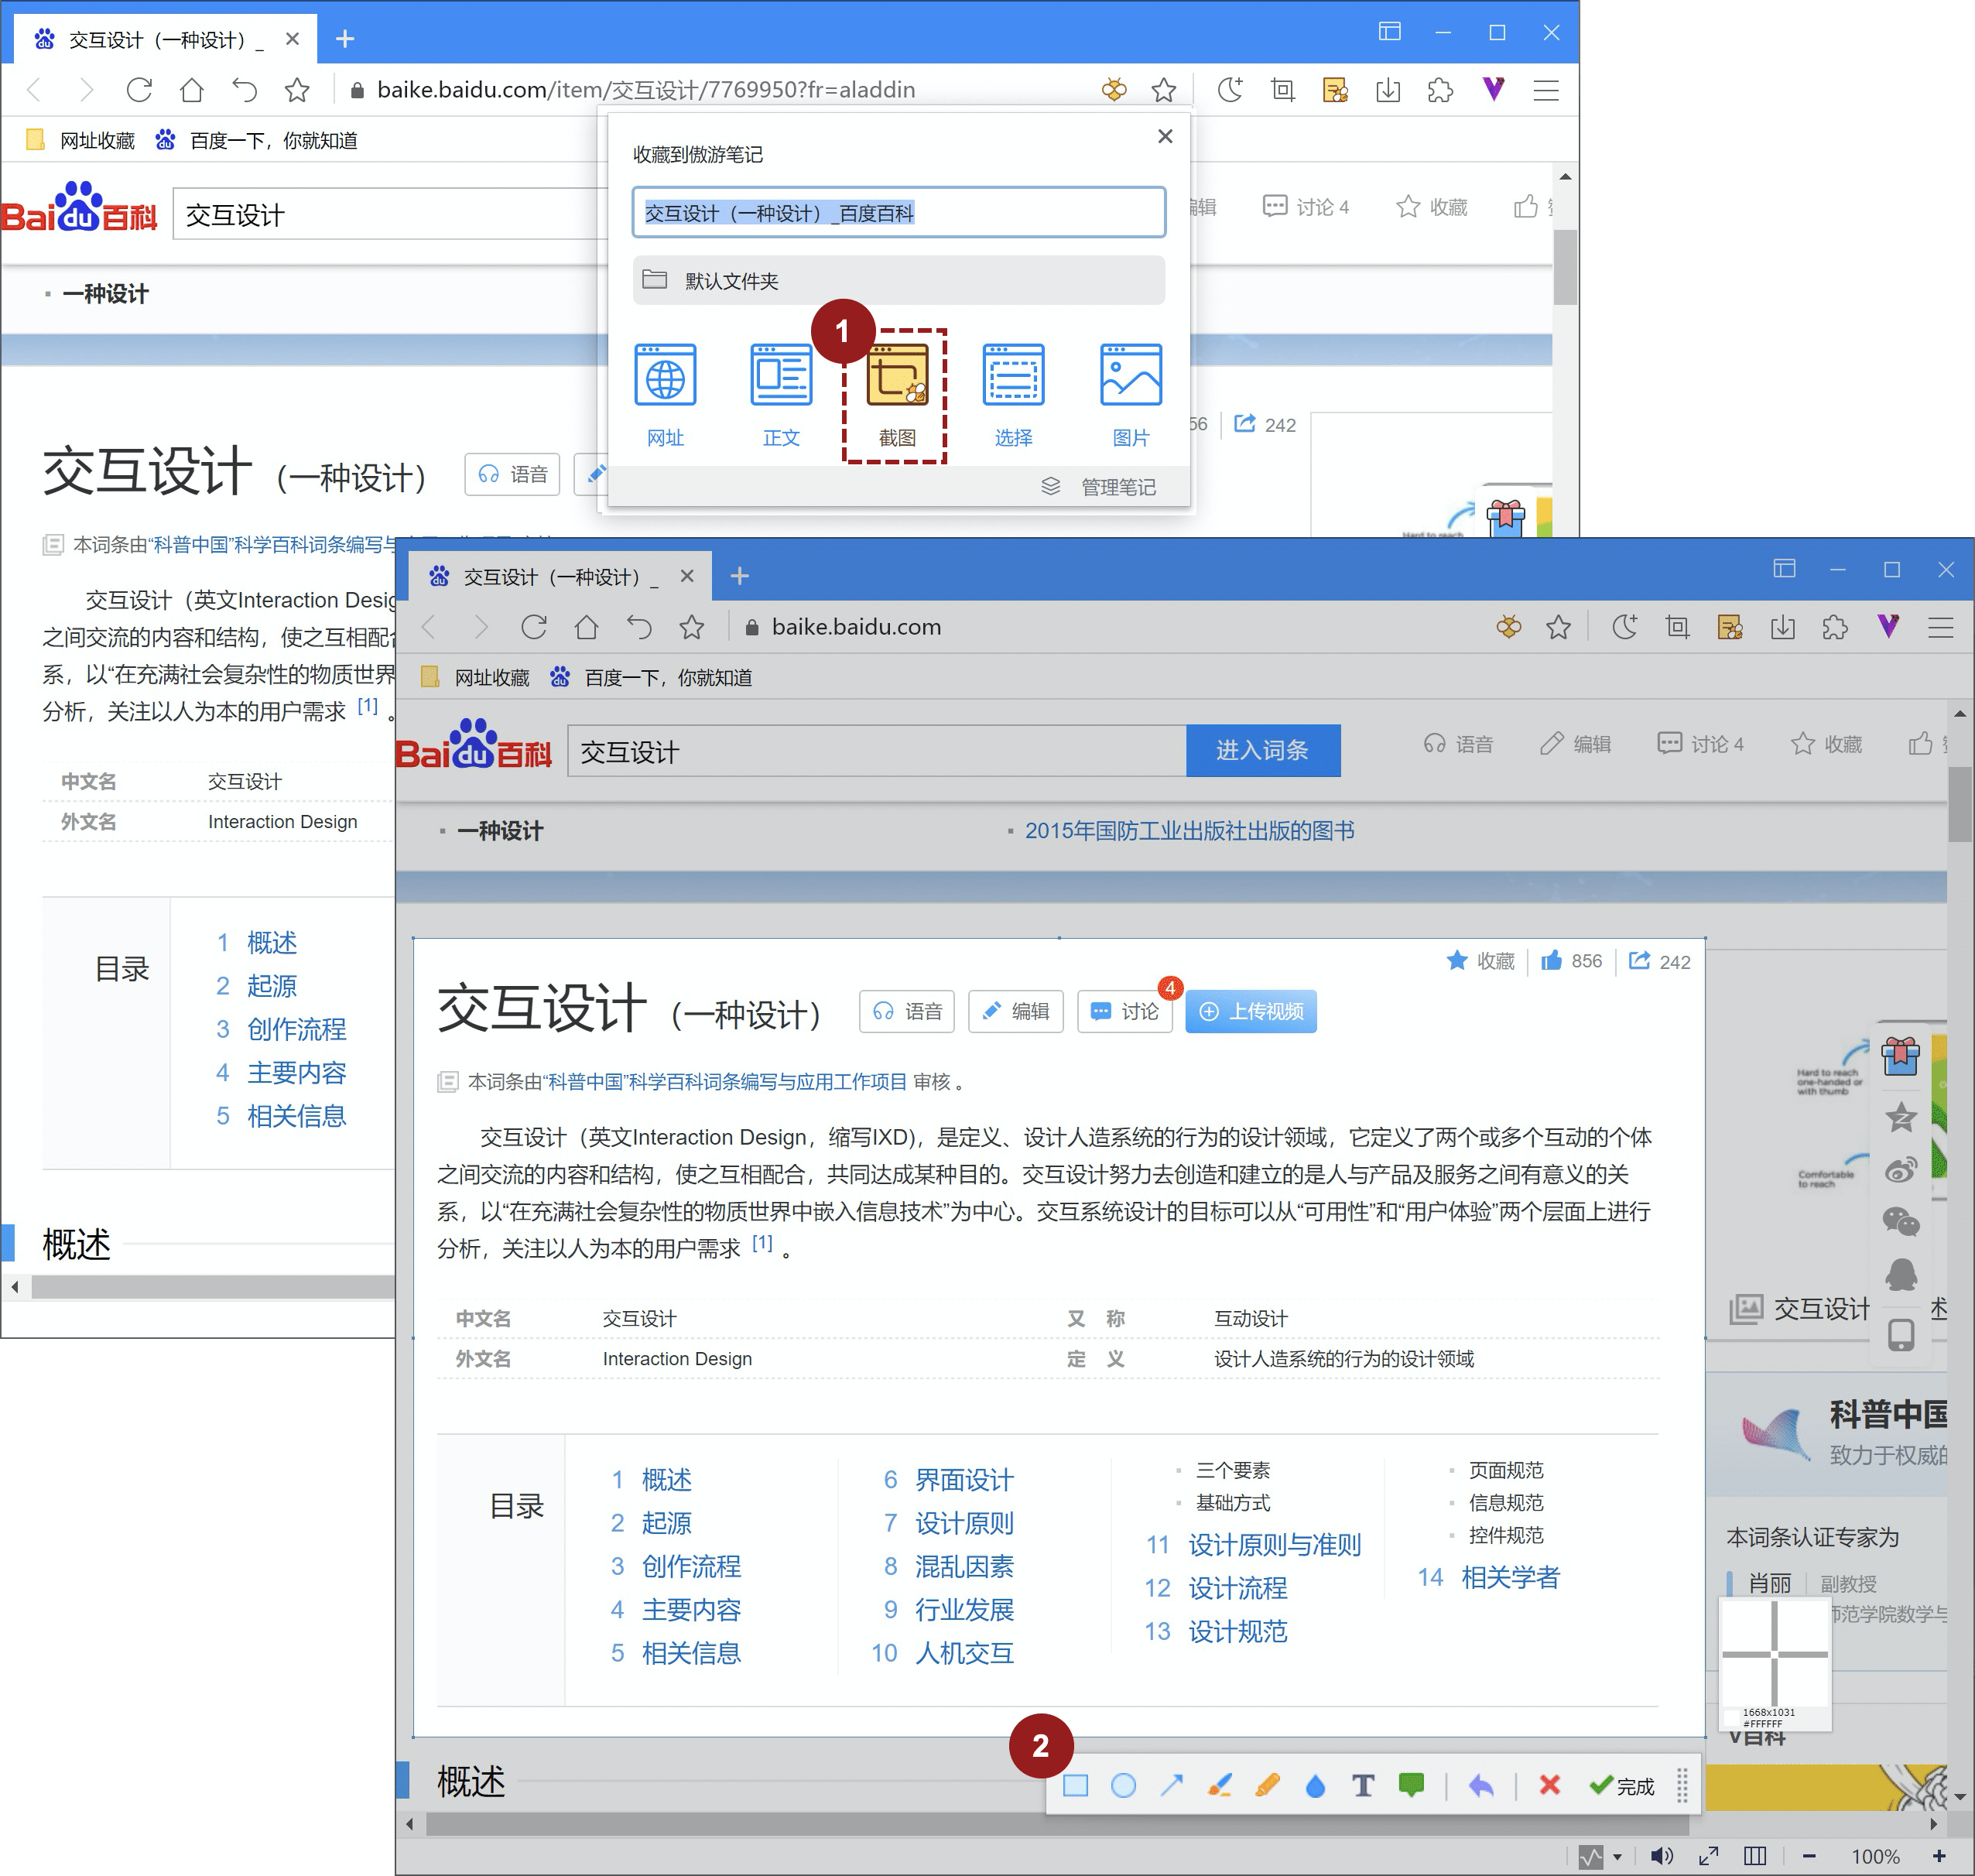Toggle fullscreen with the status bar expand arrows

(x=1709, y=1856)
